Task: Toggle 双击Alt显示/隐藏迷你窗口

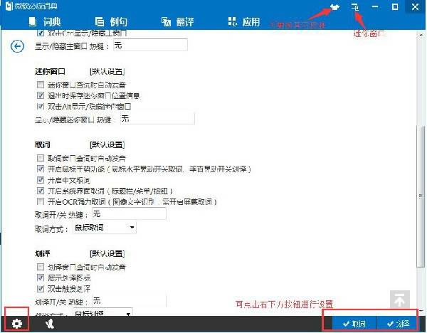Action: 41,106
